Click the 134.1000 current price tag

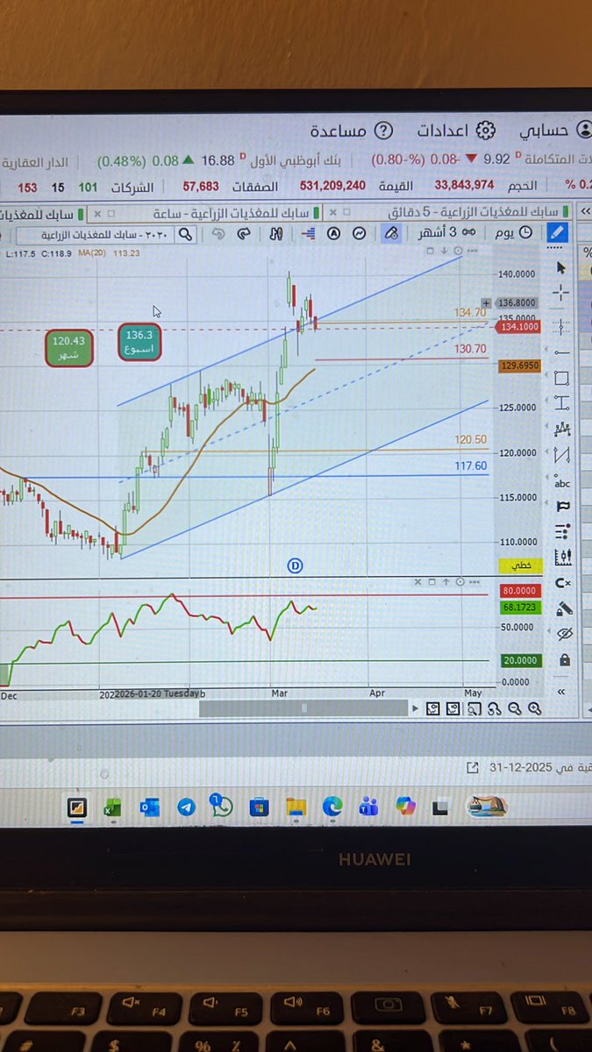tap(519, 326)
